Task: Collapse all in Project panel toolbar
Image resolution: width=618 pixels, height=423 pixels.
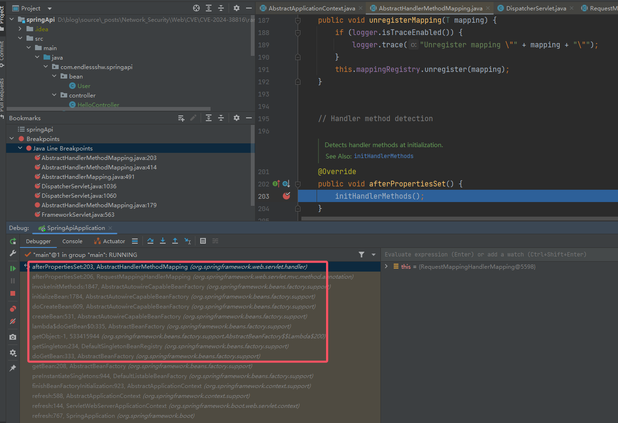Action: click(221, 8)
